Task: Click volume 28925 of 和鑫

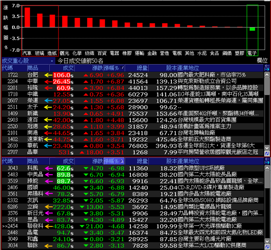Action: [x=138, y=239]
